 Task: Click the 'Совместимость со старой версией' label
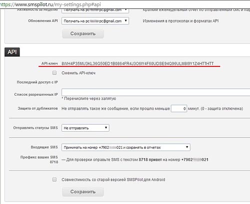point(113,180)
